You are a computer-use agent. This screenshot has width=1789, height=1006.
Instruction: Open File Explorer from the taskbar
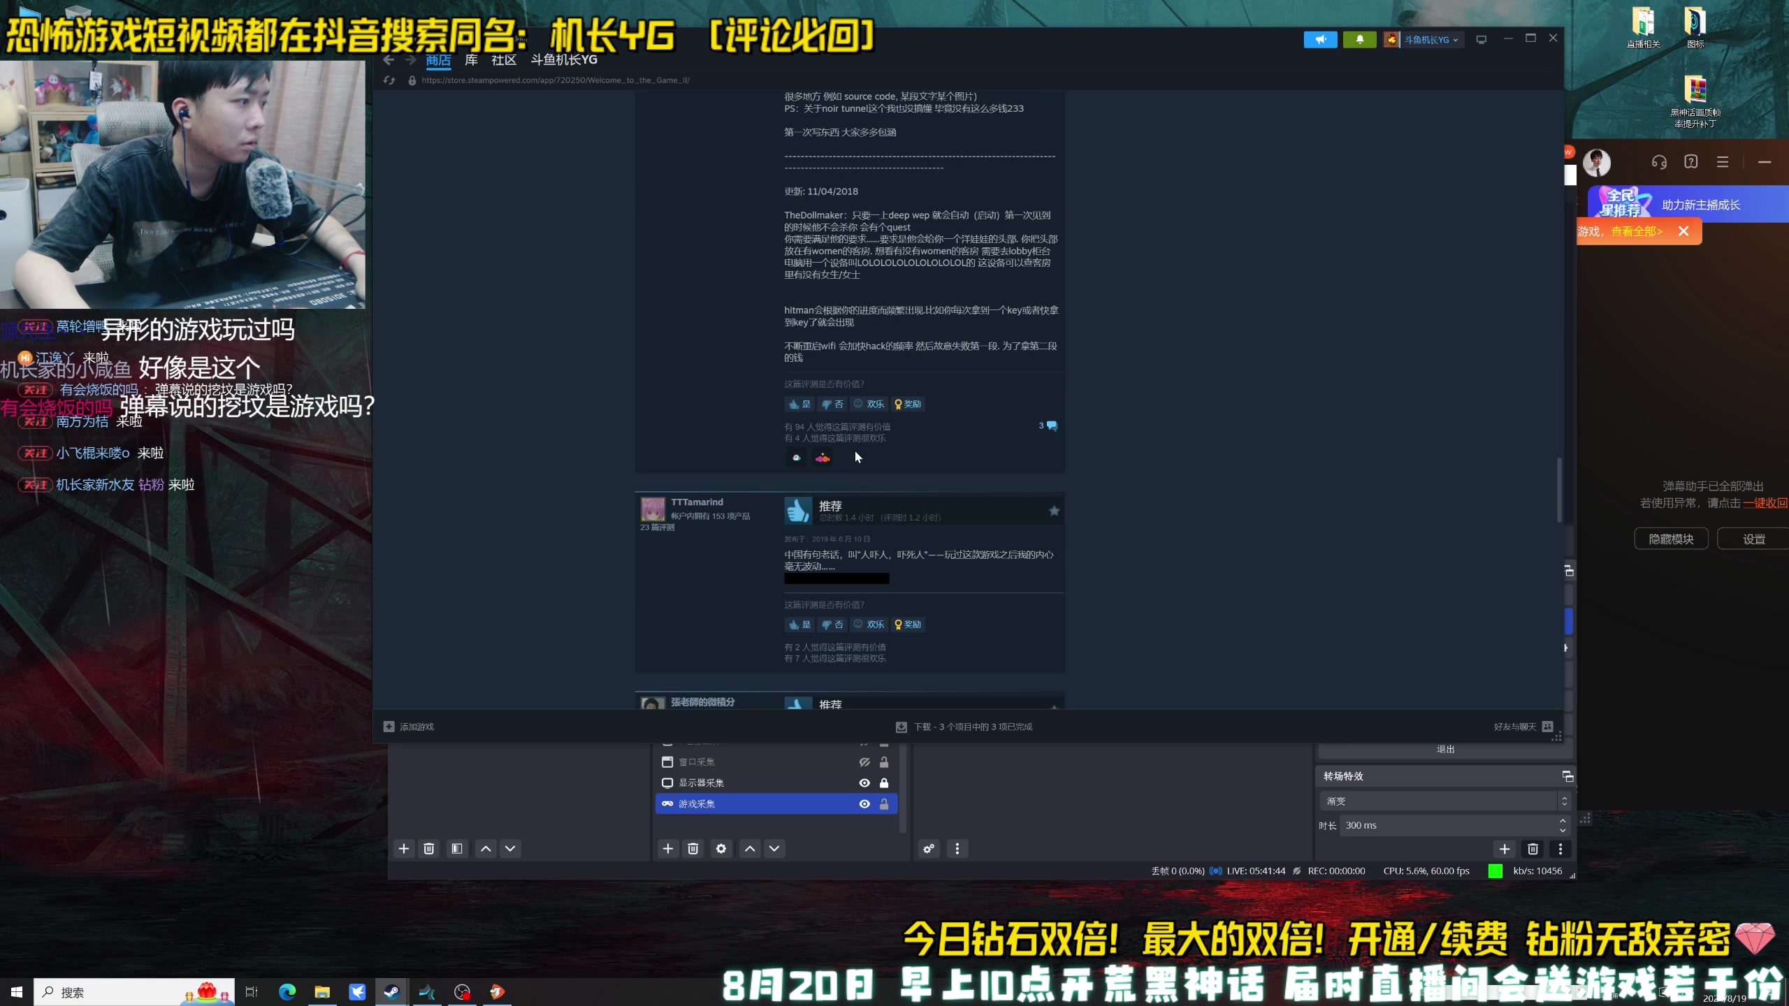tap(322, 991)
